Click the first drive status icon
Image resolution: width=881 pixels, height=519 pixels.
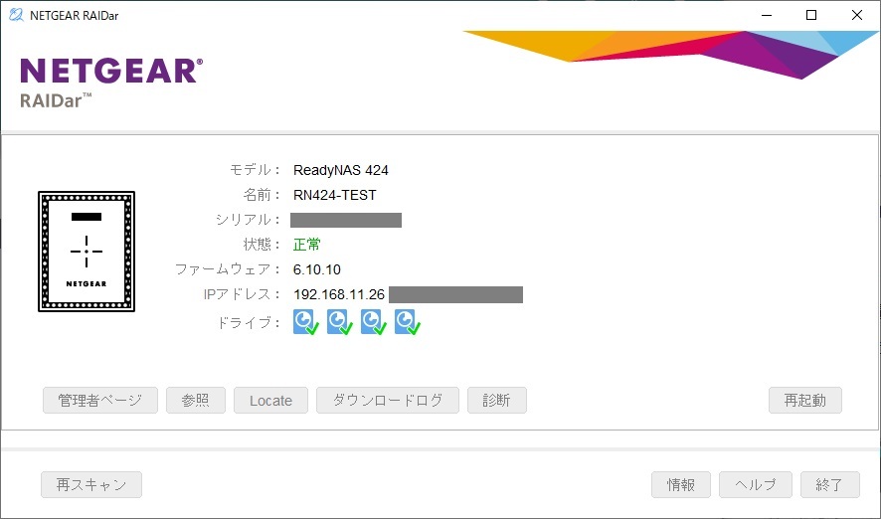[x=306, y=322]
